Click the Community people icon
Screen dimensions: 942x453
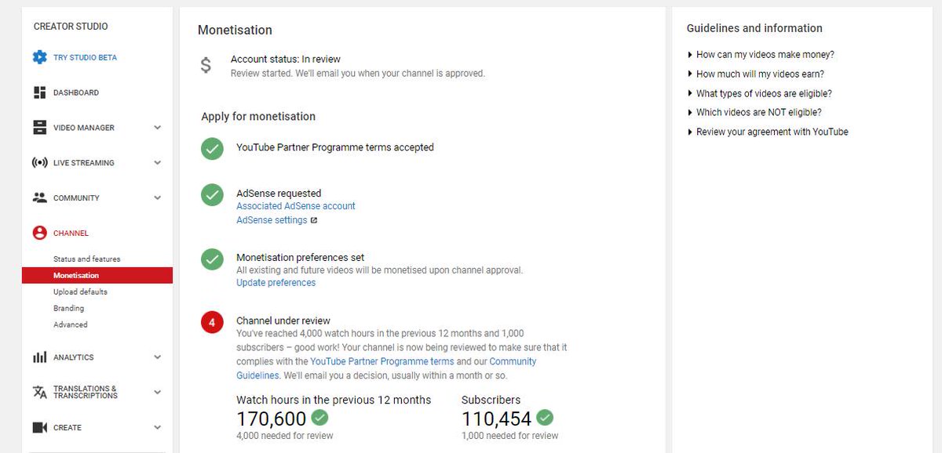click(x=39, y=198)
